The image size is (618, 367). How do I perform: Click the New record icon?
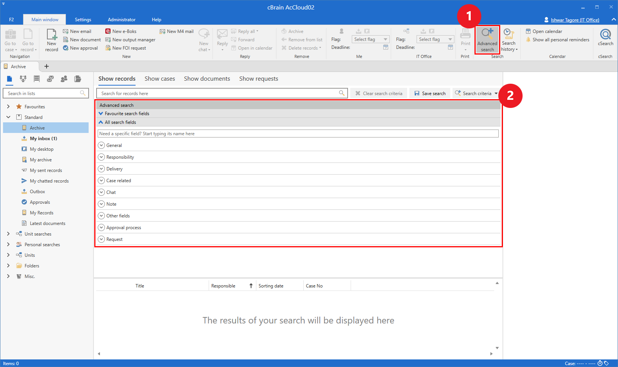(51, 35)
